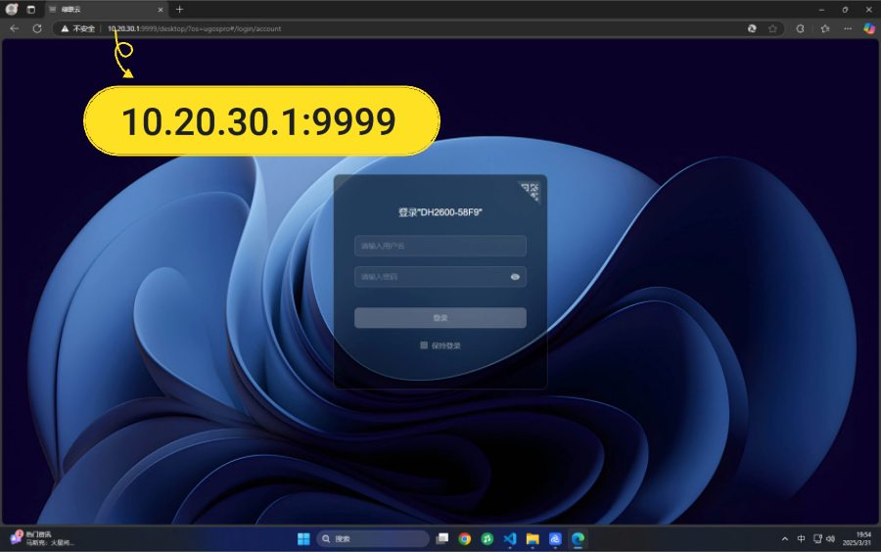Image resolution: width=881 pixels, height=552 pixels.
Task: Check the 保持登录 checkbox
Action: point(424,345)
